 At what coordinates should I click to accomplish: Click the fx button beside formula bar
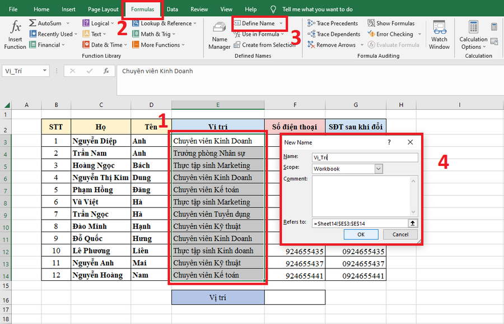click(106, 71)
